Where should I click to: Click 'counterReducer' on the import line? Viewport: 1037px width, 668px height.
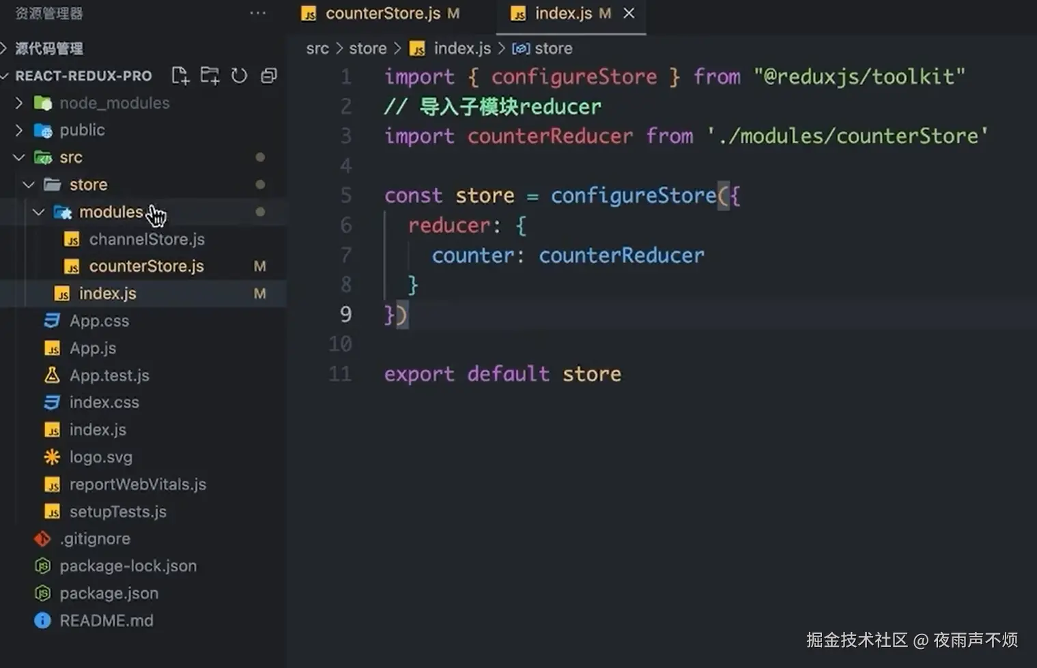(x=550, y=136)
